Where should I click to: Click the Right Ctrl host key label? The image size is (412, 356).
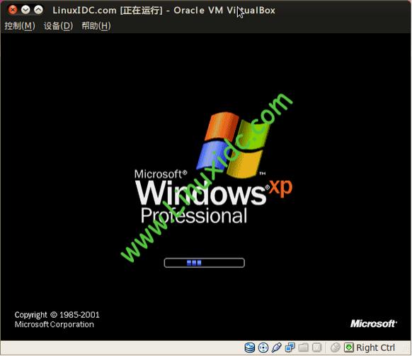[x=375, y=348]
